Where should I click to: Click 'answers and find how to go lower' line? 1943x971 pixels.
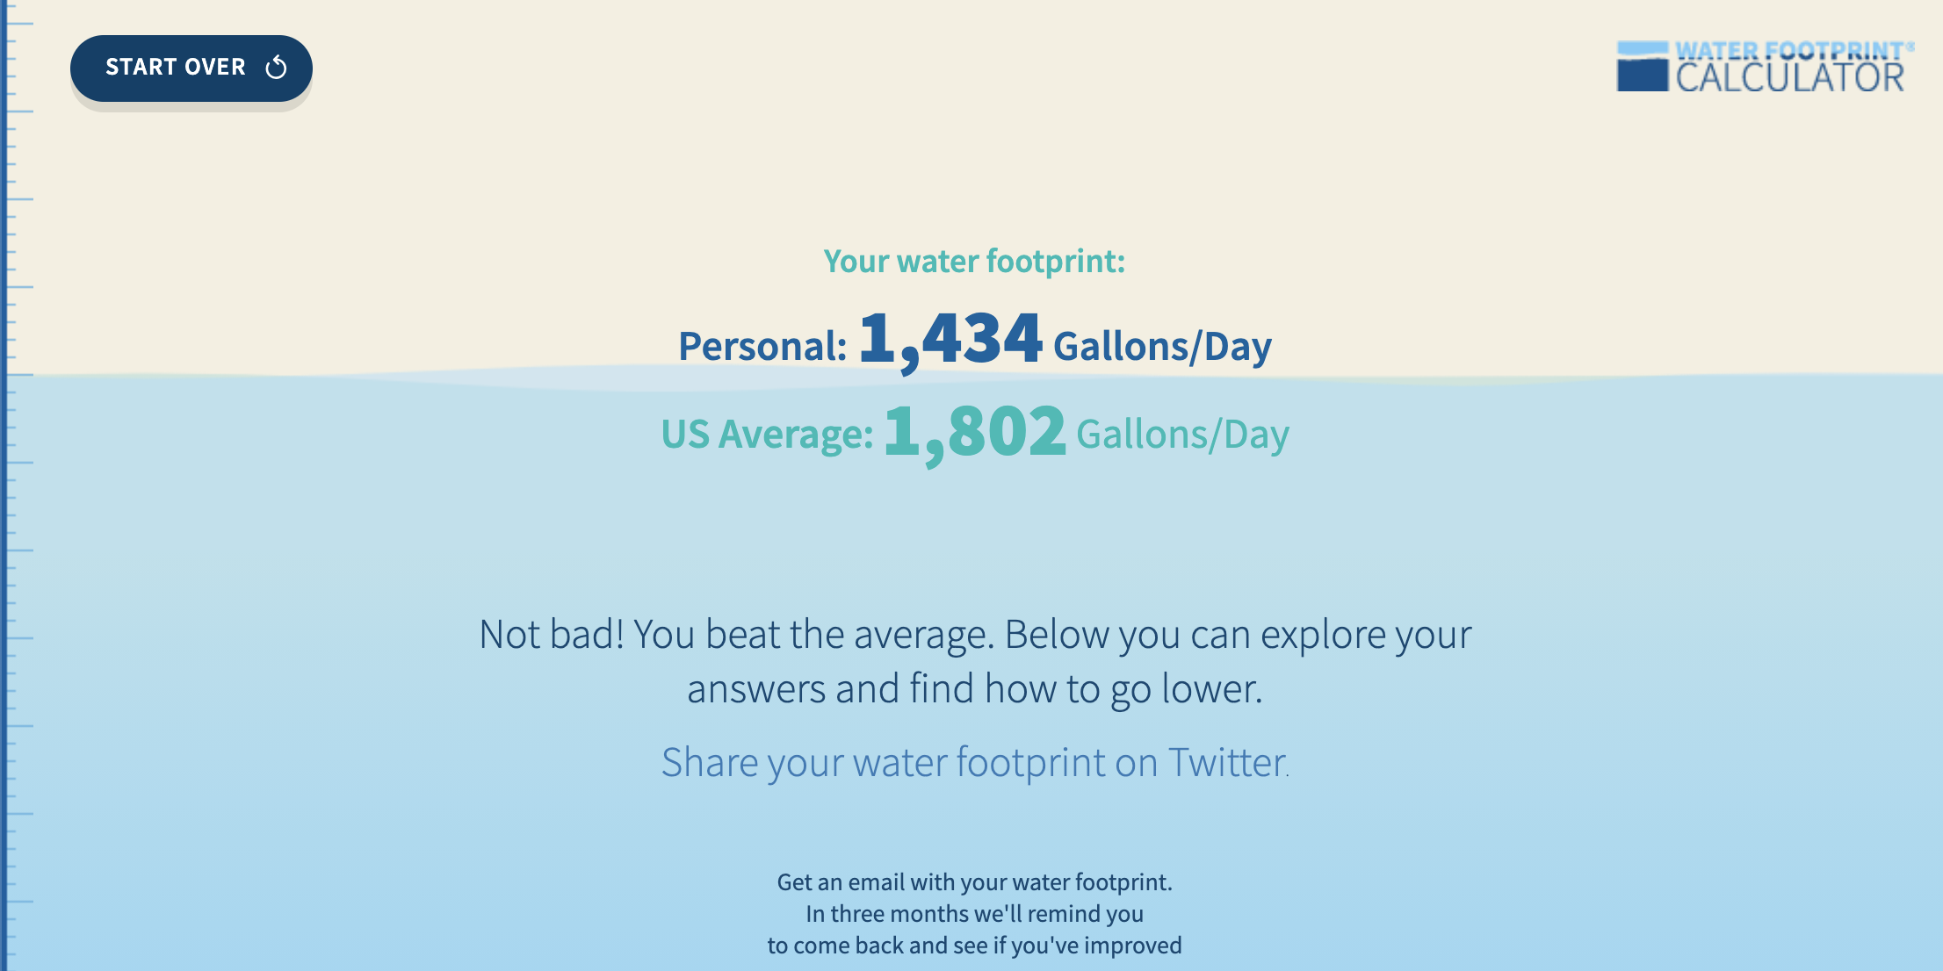pyautogui.click(x=975, y=689)
